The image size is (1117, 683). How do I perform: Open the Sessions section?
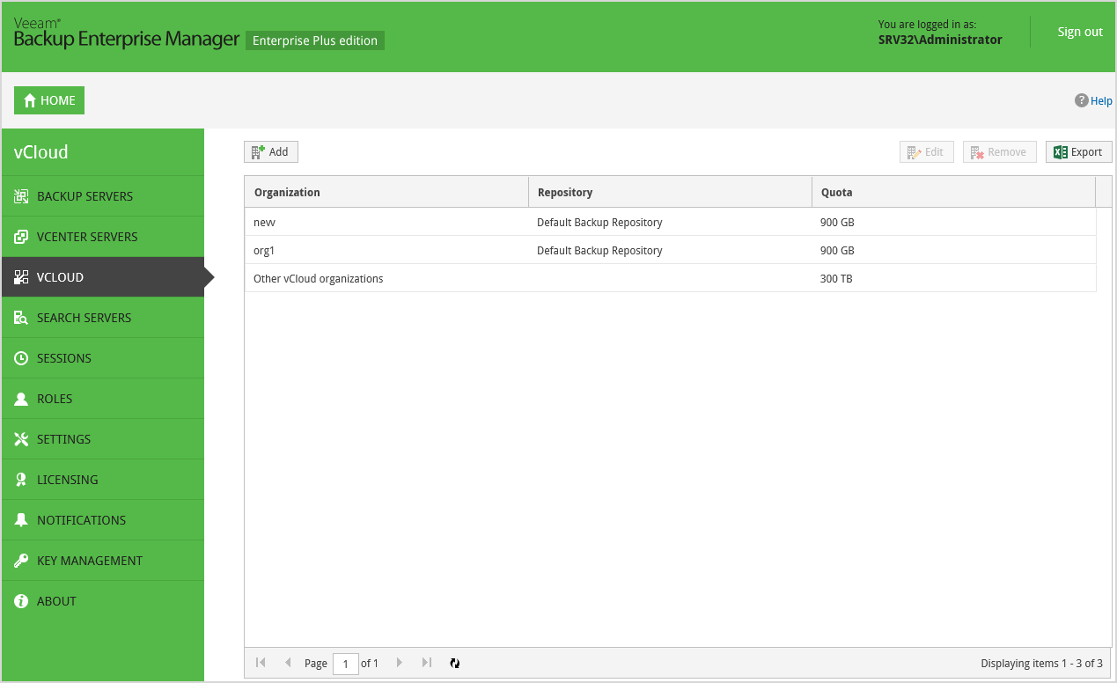coord(103,358)
